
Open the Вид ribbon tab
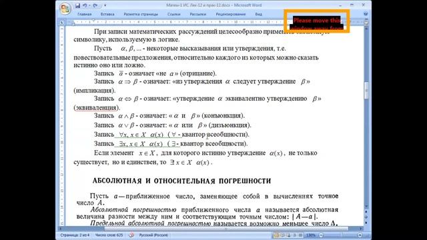pyautogui.click(x=258, y=14)
